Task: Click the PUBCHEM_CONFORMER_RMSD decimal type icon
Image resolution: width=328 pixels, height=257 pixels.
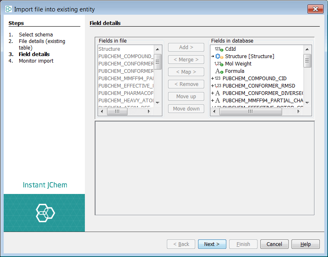Action: point(217,86)
